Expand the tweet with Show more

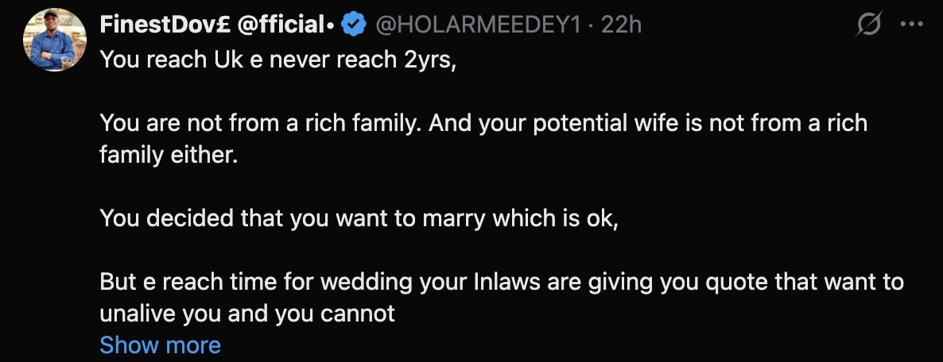pyautogui.click(x=160, y=345)
